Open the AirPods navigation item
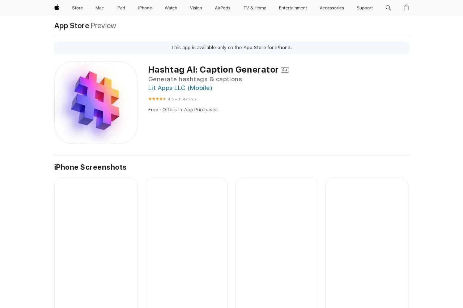463x308 pixels. (x=222, y=8)
